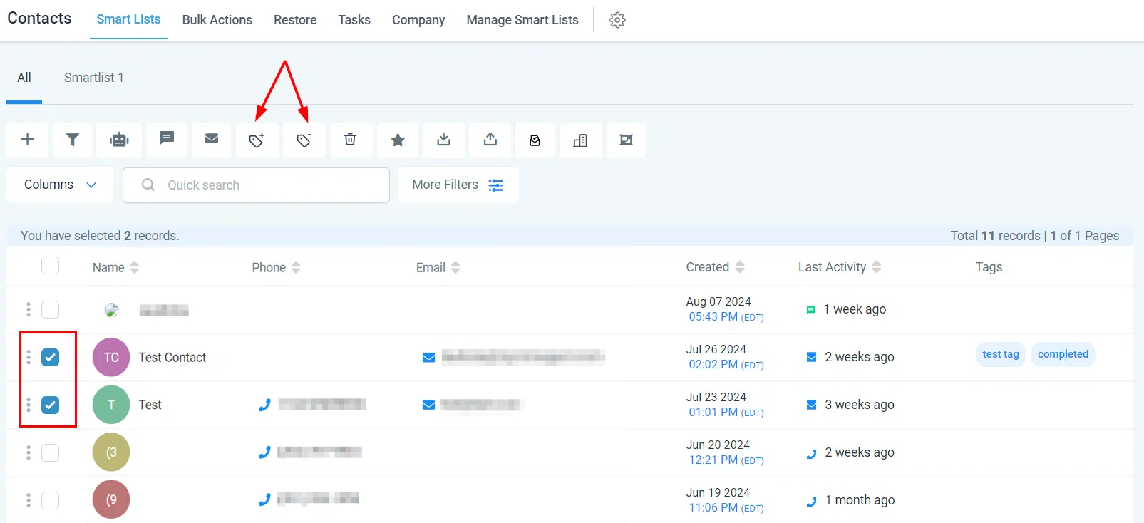Screen dimensions: 1144x523
Task: Click three-dot menu for Jun 19 2024 row
Action: point(29,500)
